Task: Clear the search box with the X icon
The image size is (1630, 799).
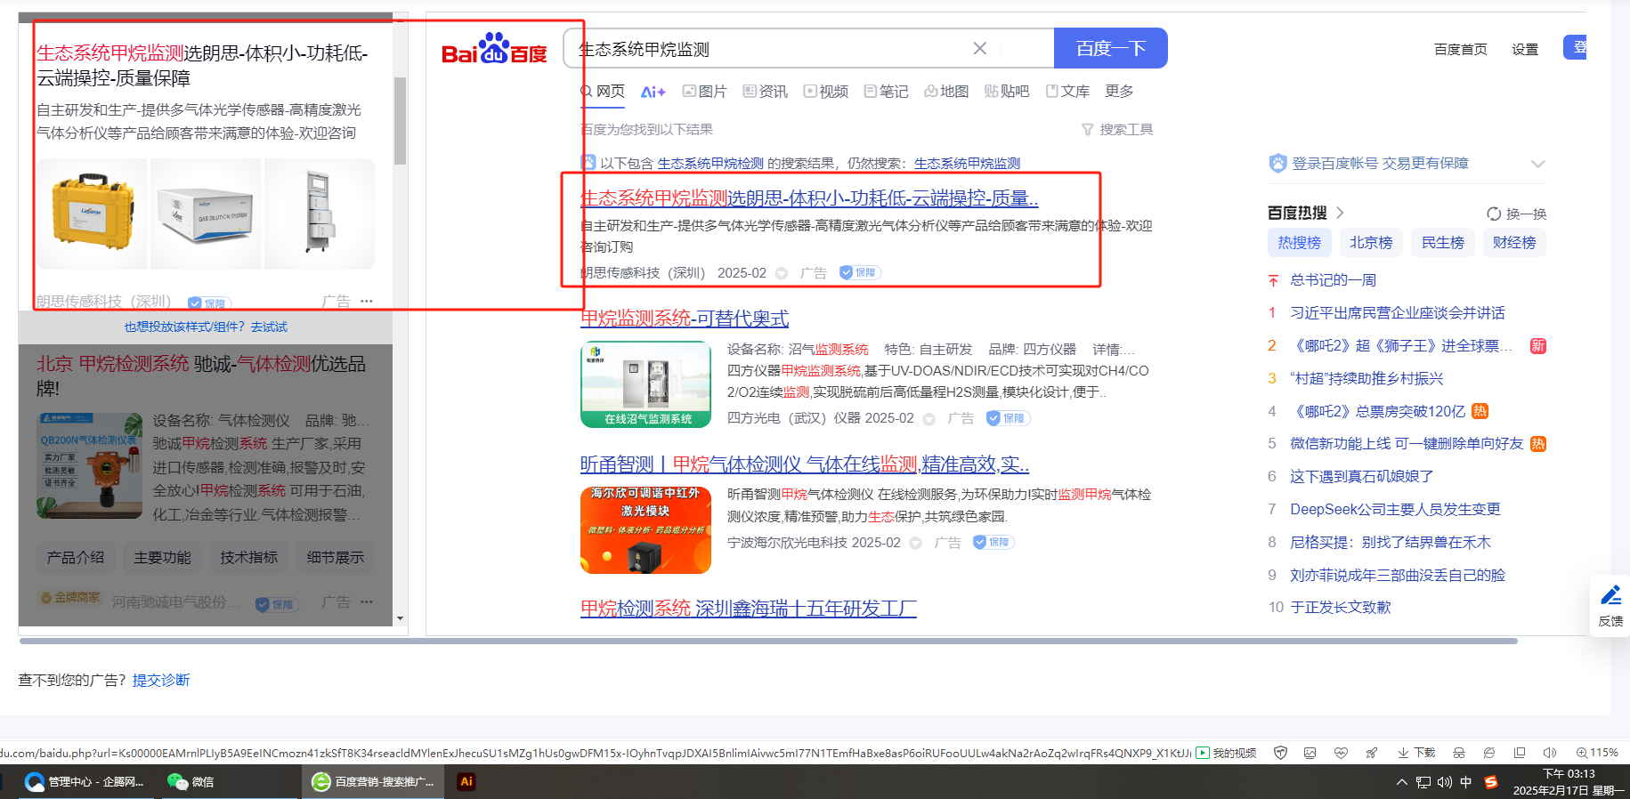Action: (979, 48)
